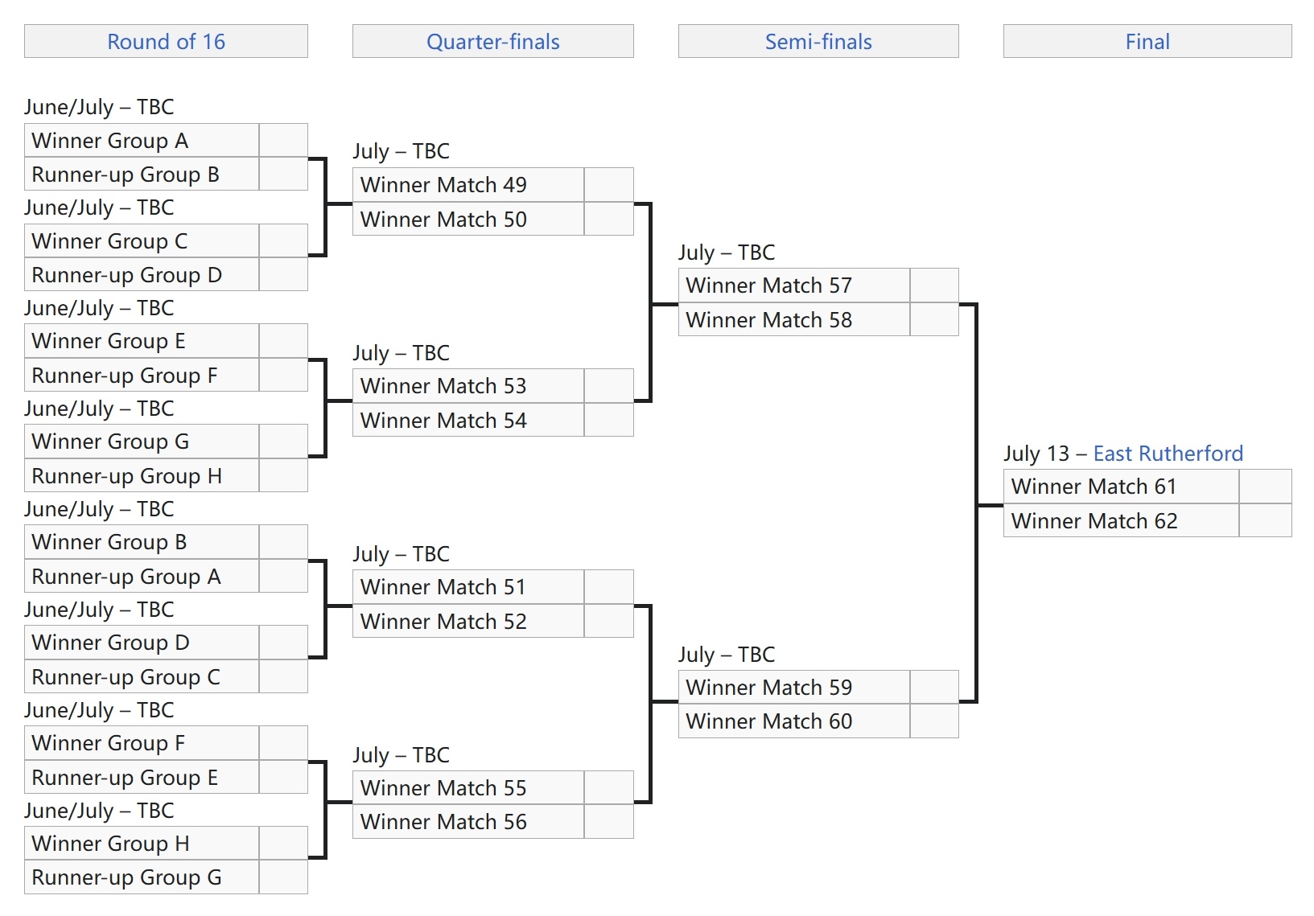The image size is (1314, 916).
Task: Select the Winner Group E team cell
Action: coord(142,341)
